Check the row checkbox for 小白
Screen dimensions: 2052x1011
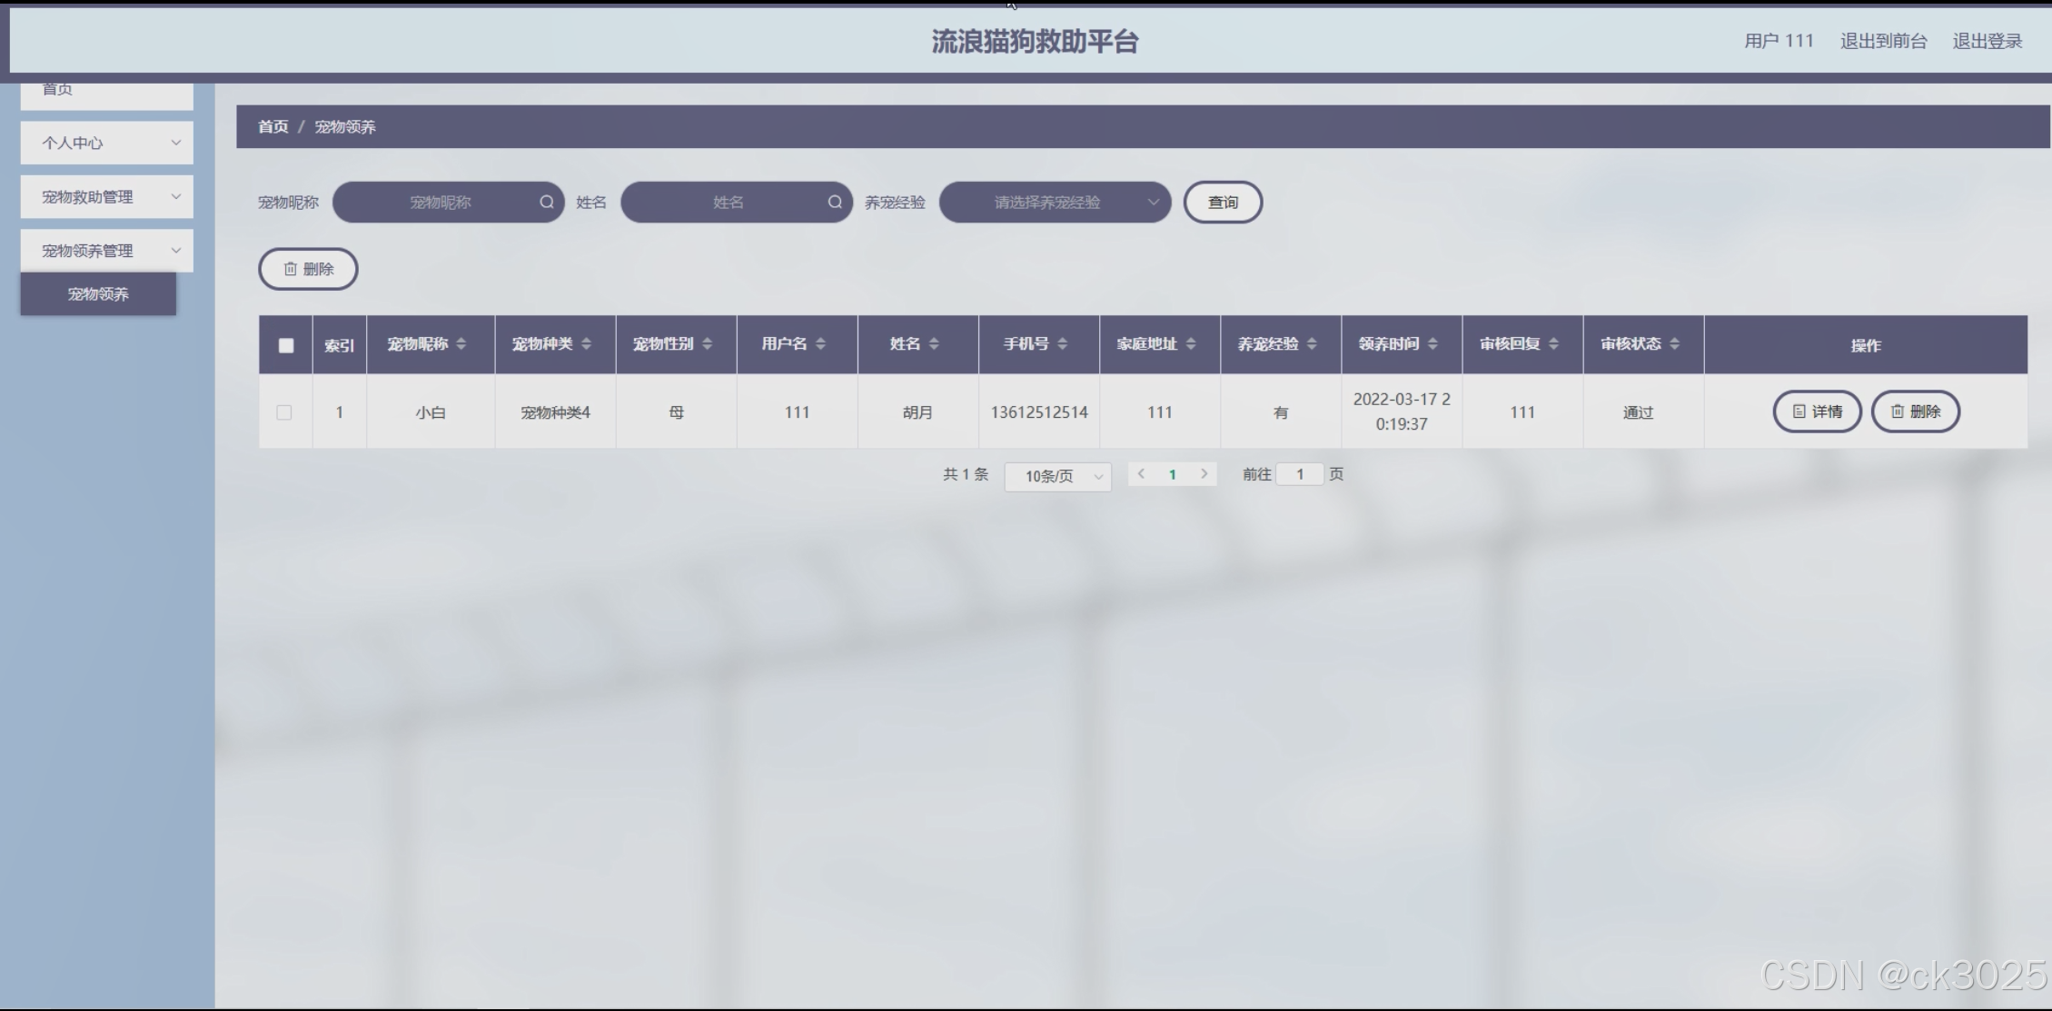pyautogui.click(x=284, y=412)
